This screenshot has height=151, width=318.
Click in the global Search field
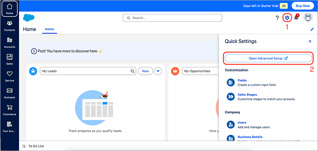(172, 18)
